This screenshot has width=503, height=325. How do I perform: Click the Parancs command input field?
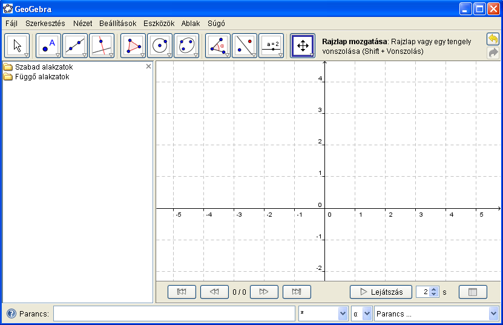pyautogui.click(x=174, y=314)
